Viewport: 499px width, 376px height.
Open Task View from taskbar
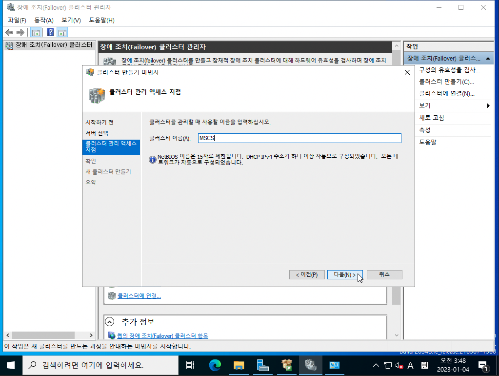pyautogui.click(x=190, y=365)
